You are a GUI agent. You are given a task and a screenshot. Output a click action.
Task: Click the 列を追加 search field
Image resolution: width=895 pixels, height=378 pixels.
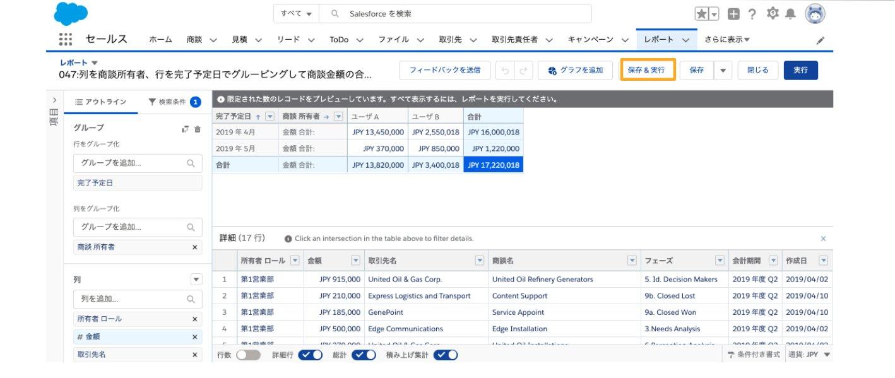click(138, 299)
